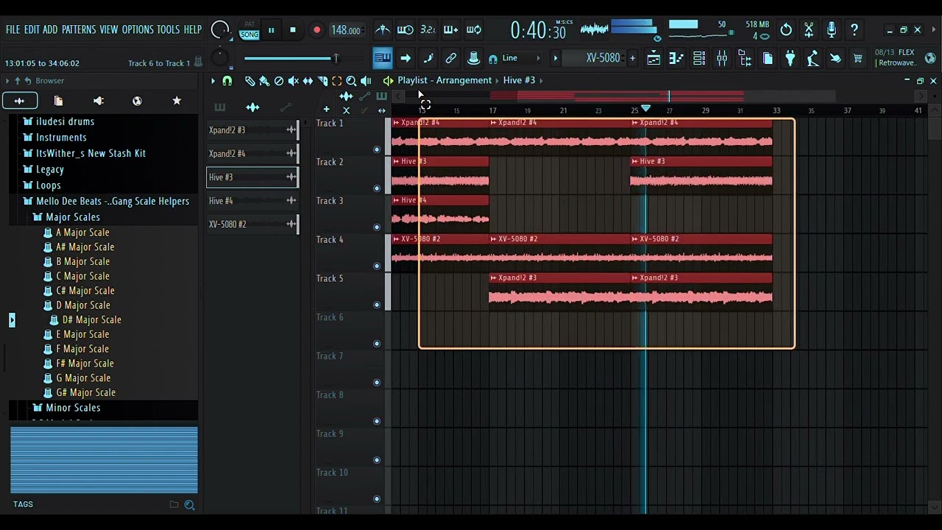The width and height of the screenshot is (942, 530).
Task: Open the channel rack icon
Action: pyautogui.click(x=699, y=58)
